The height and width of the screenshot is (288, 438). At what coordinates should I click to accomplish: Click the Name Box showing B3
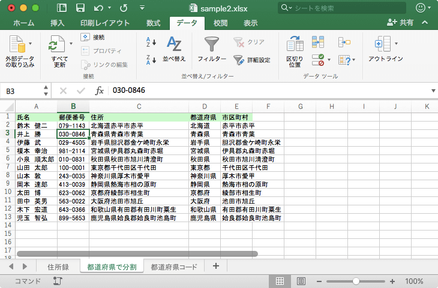point(22,91)
